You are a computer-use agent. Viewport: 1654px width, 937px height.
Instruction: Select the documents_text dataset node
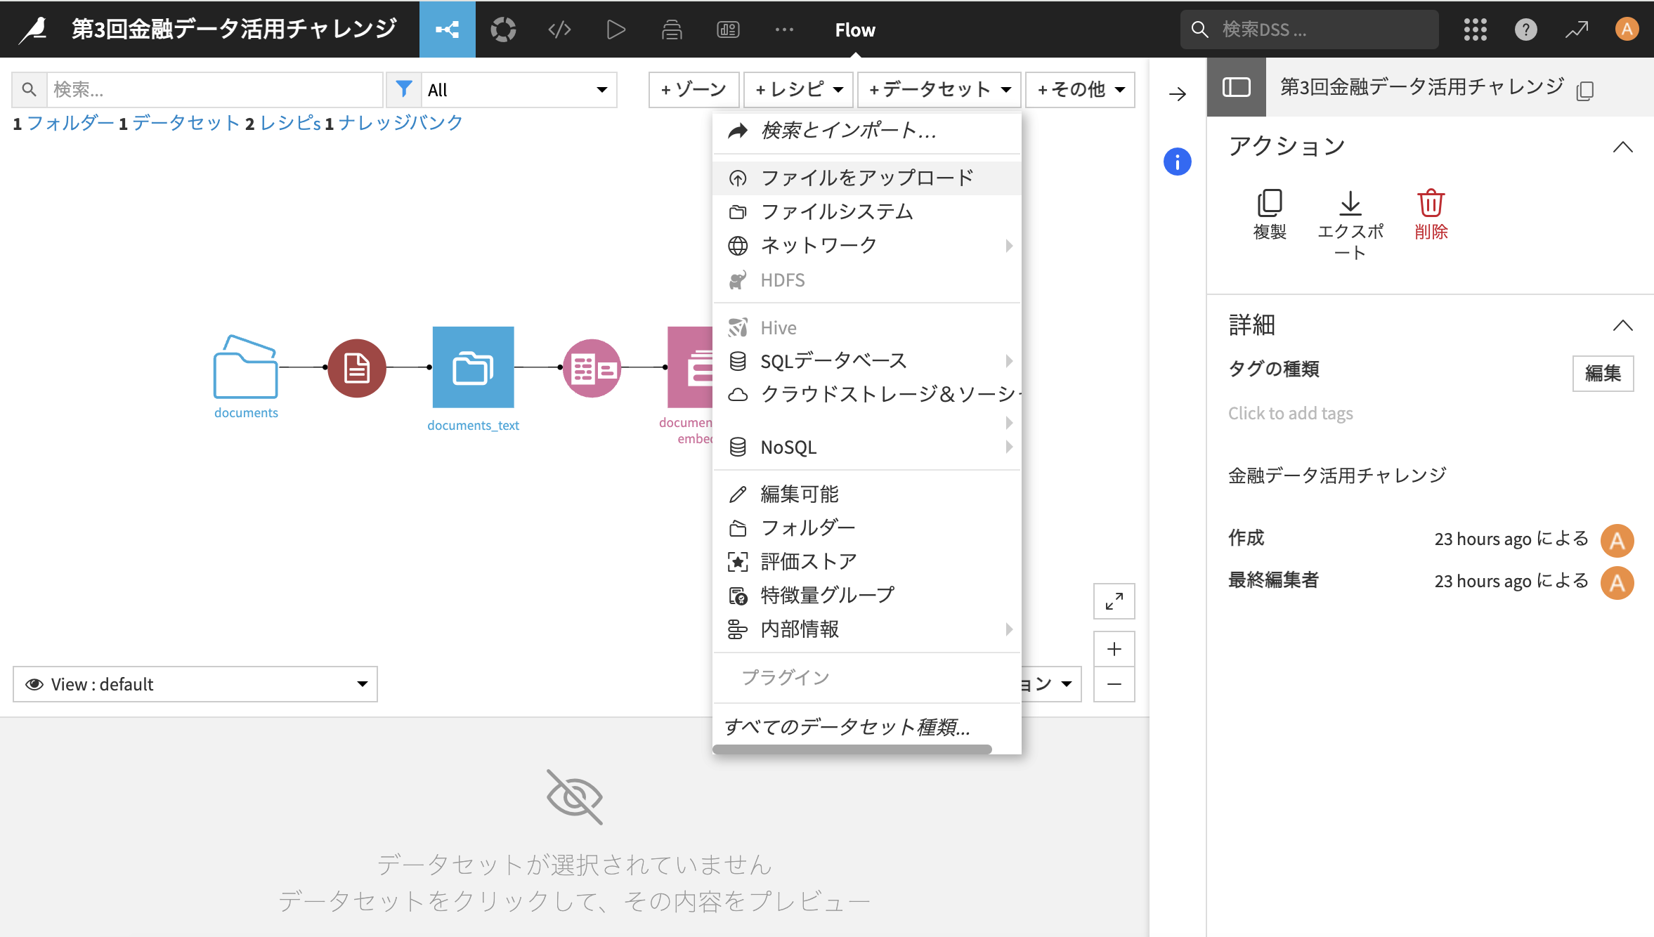[473, 367]
